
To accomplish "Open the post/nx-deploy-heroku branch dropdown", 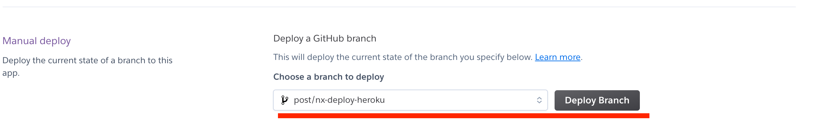I will (x=410, y=100).
